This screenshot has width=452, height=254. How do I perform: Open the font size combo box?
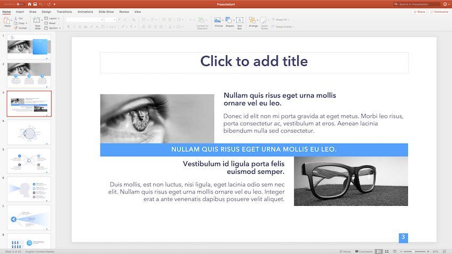pos(110,20)
